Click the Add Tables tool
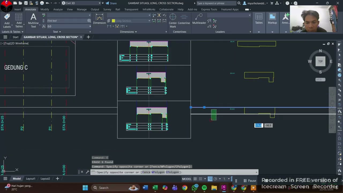The image size is (343, 193). pos(19,21)
